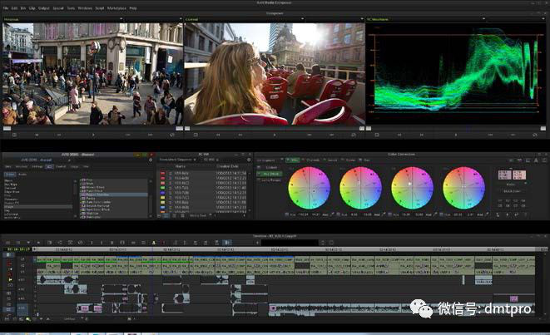
Task: Click the position bar under Current monitor
Action: click(275, 129)
